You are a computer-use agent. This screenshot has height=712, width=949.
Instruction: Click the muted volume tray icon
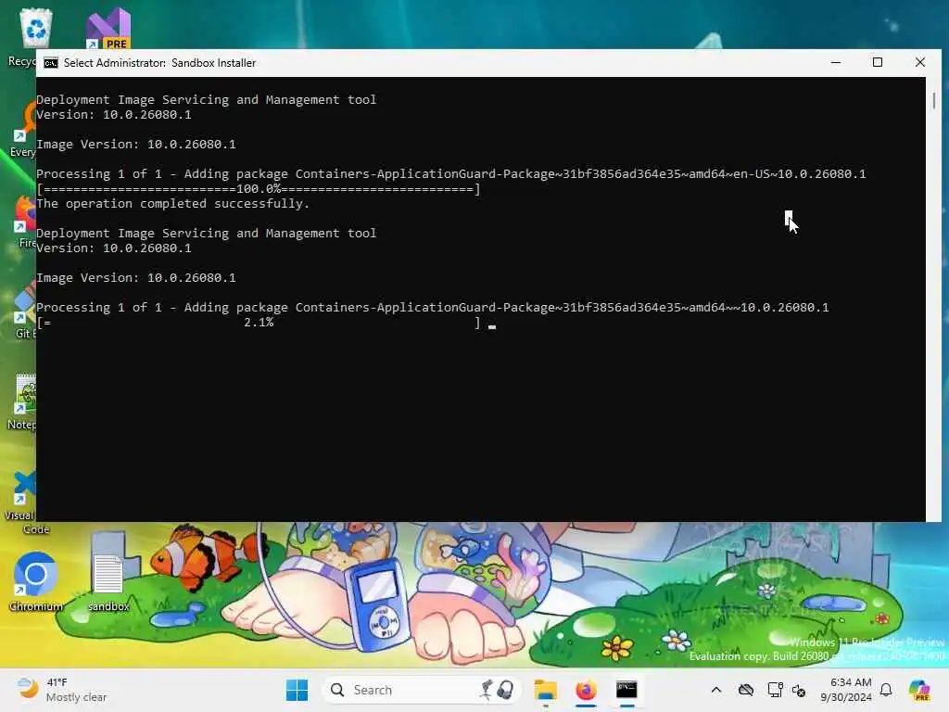click(x=799, y=690)
